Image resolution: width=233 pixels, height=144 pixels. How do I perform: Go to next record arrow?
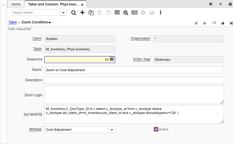tap(223, 23)
